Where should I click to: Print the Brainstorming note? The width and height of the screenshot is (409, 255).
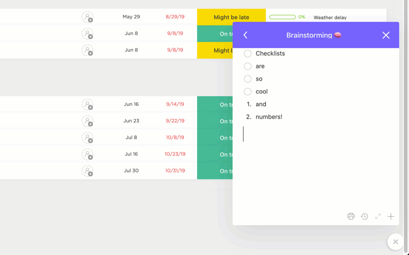(351, 216)
